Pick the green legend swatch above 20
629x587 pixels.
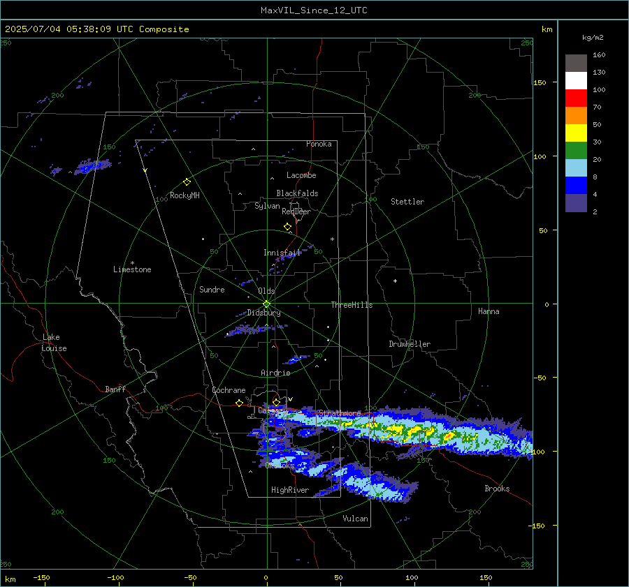click(576, 151)
